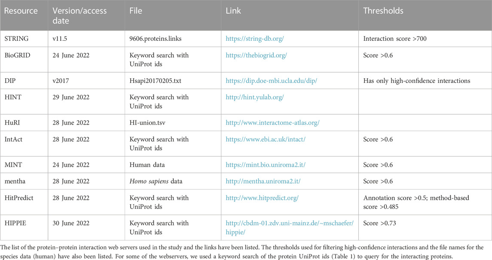Visit the hint.yulab.org link
Image resolution: width=492 pixels, height=260 pixels.
pos(254,98)
